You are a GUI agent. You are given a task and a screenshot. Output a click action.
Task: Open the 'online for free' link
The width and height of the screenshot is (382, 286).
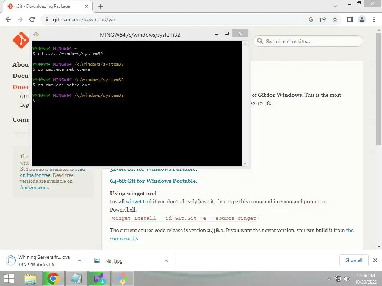[x=35, y=175]
